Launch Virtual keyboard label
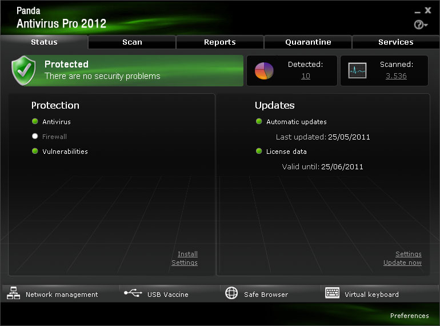 tap(371, 295)
